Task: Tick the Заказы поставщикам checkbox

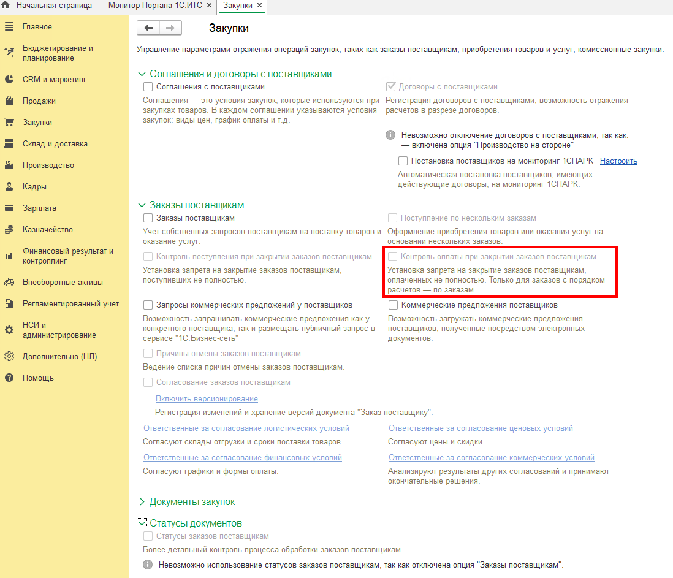Action: click(x=148, y=218)
